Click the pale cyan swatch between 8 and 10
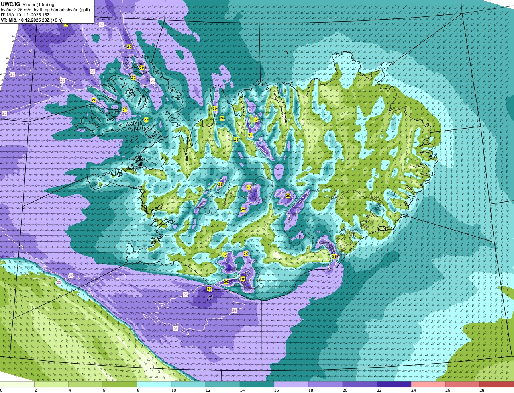Image resolution: width=514 pixels, height=393 pixels. click(154, 385)
